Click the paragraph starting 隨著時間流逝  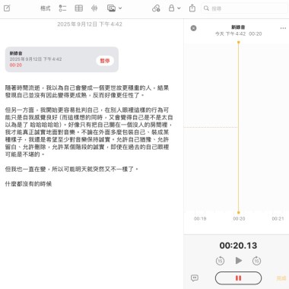click(87, 91)
